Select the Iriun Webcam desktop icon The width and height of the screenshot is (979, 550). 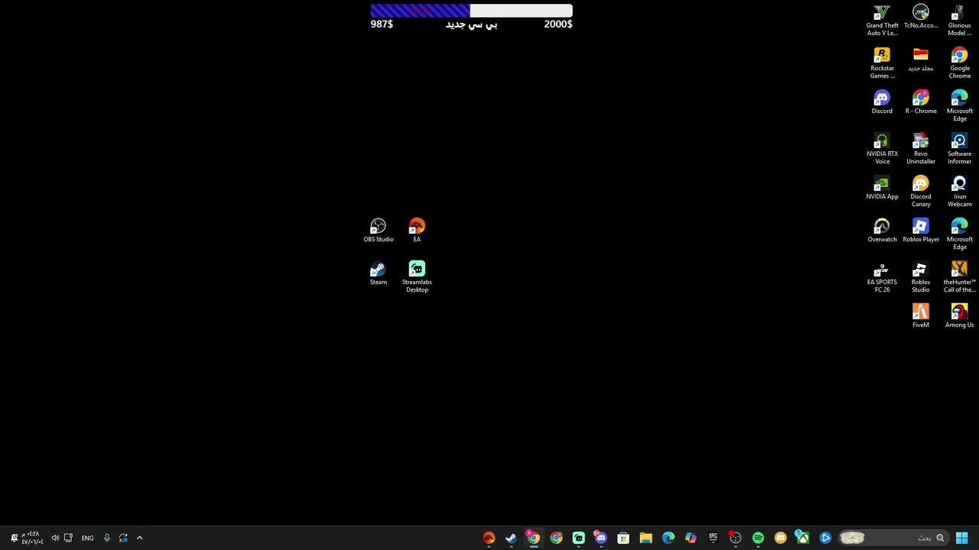(x=959, y=192)
